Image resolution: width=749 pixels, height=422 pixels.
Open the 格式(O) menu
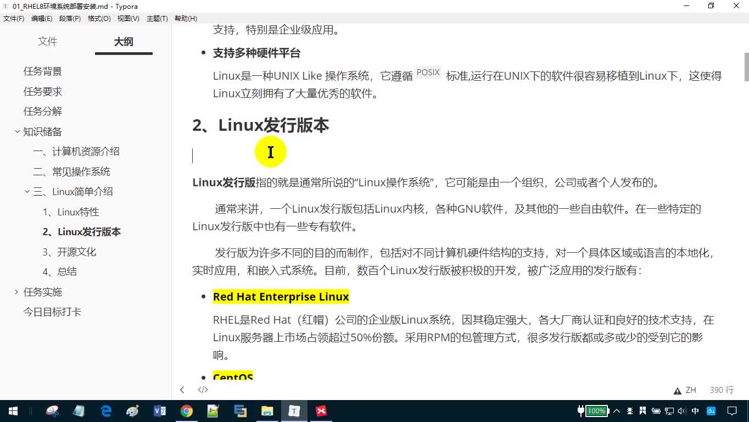99,18
